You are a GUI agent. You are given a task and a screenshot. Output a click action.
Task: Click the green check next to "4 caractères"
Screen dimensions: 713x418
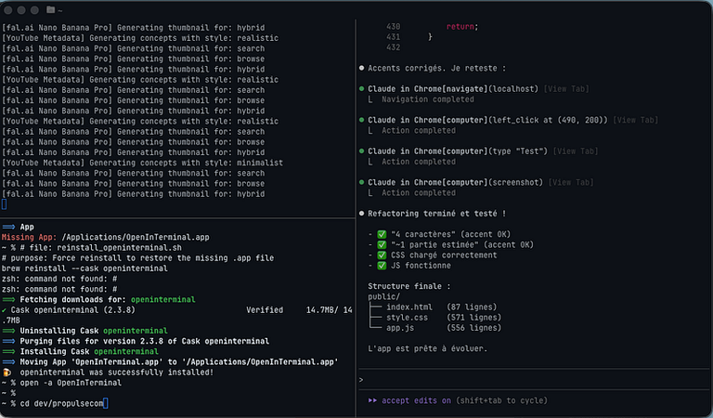point(382,234)
